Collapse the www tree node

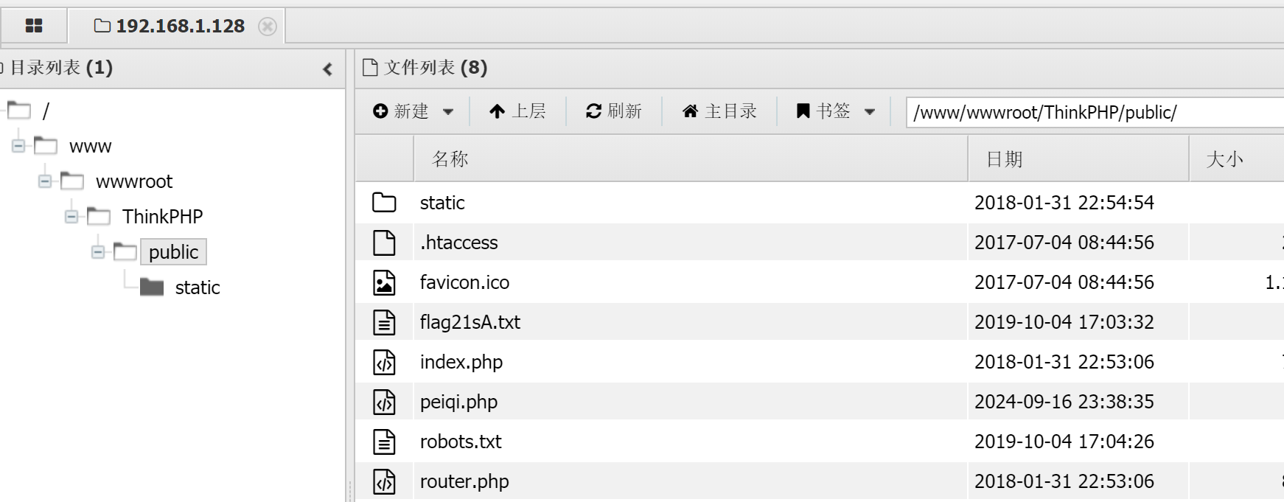[x=18, y=146]
